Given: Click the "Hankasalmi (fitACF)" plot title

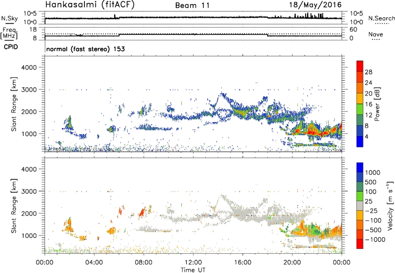Looking at the screenshot, I should (90, 4).
